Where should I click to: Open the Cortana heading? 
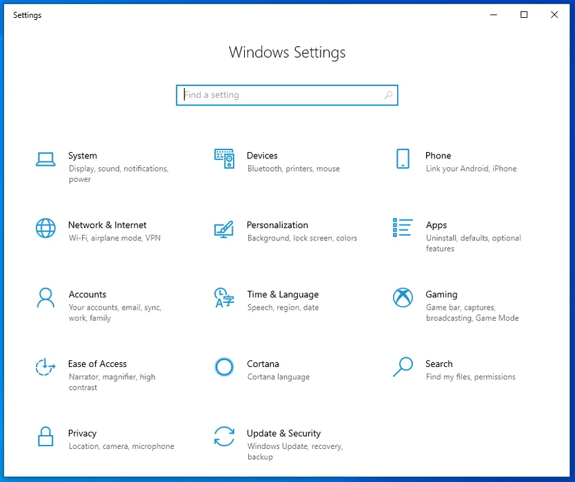(263, 364)
